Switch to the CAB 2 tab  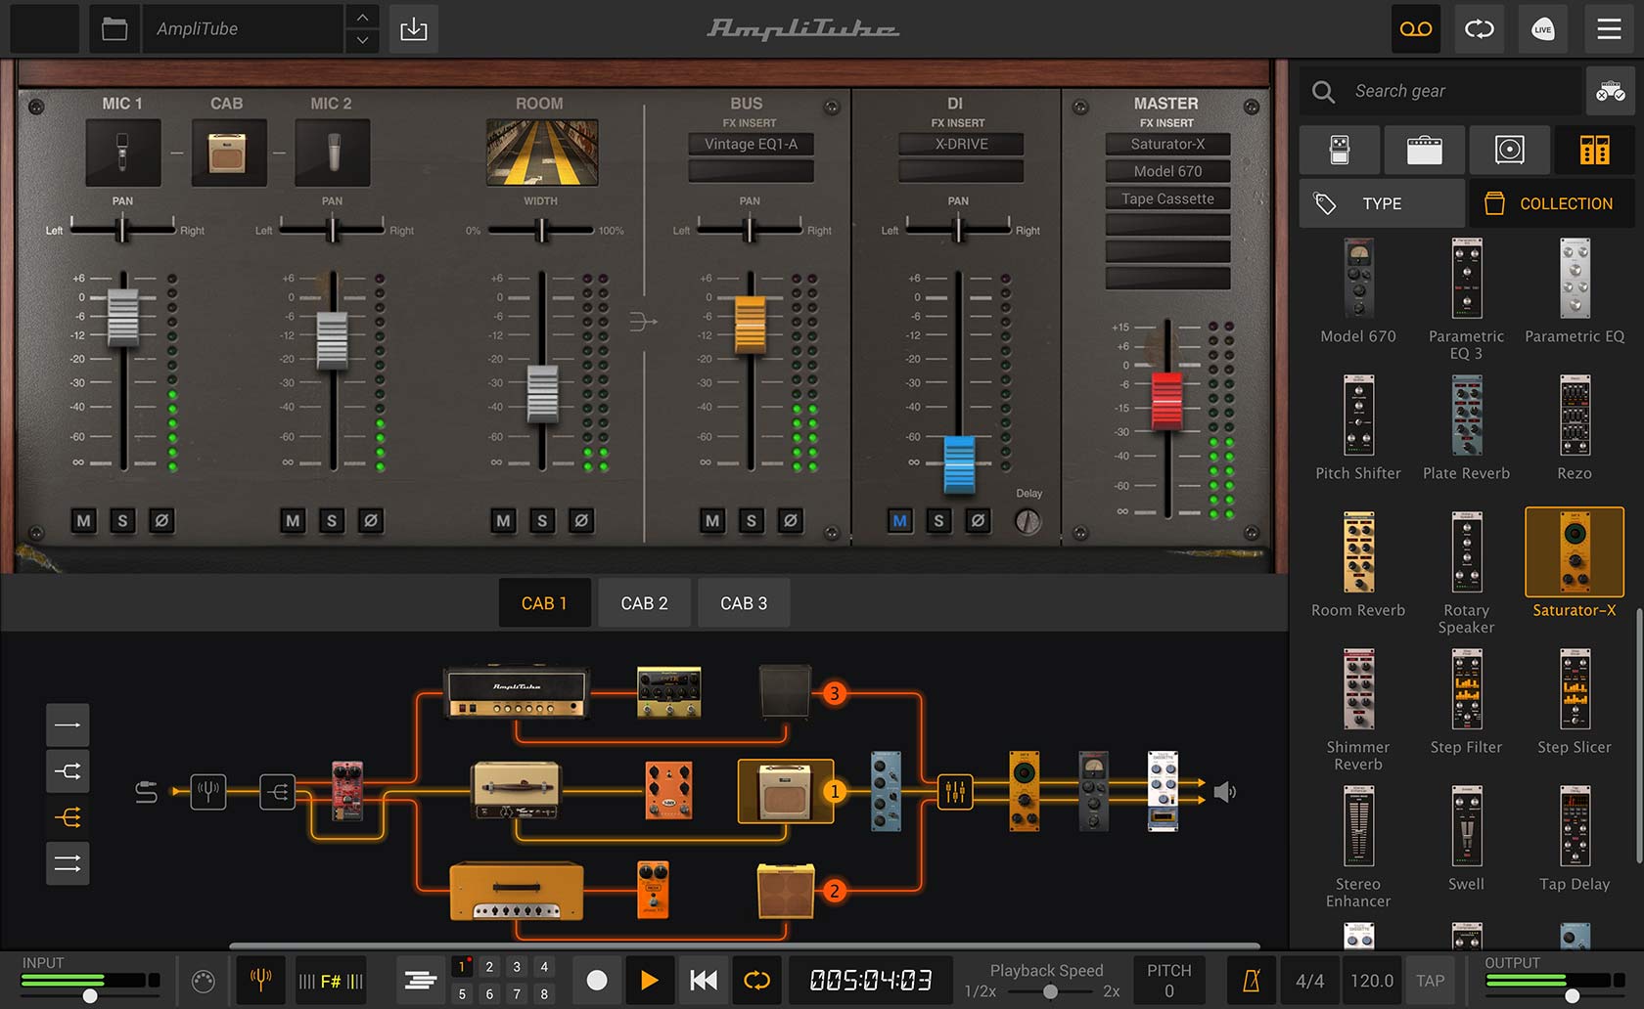[644, 603]
